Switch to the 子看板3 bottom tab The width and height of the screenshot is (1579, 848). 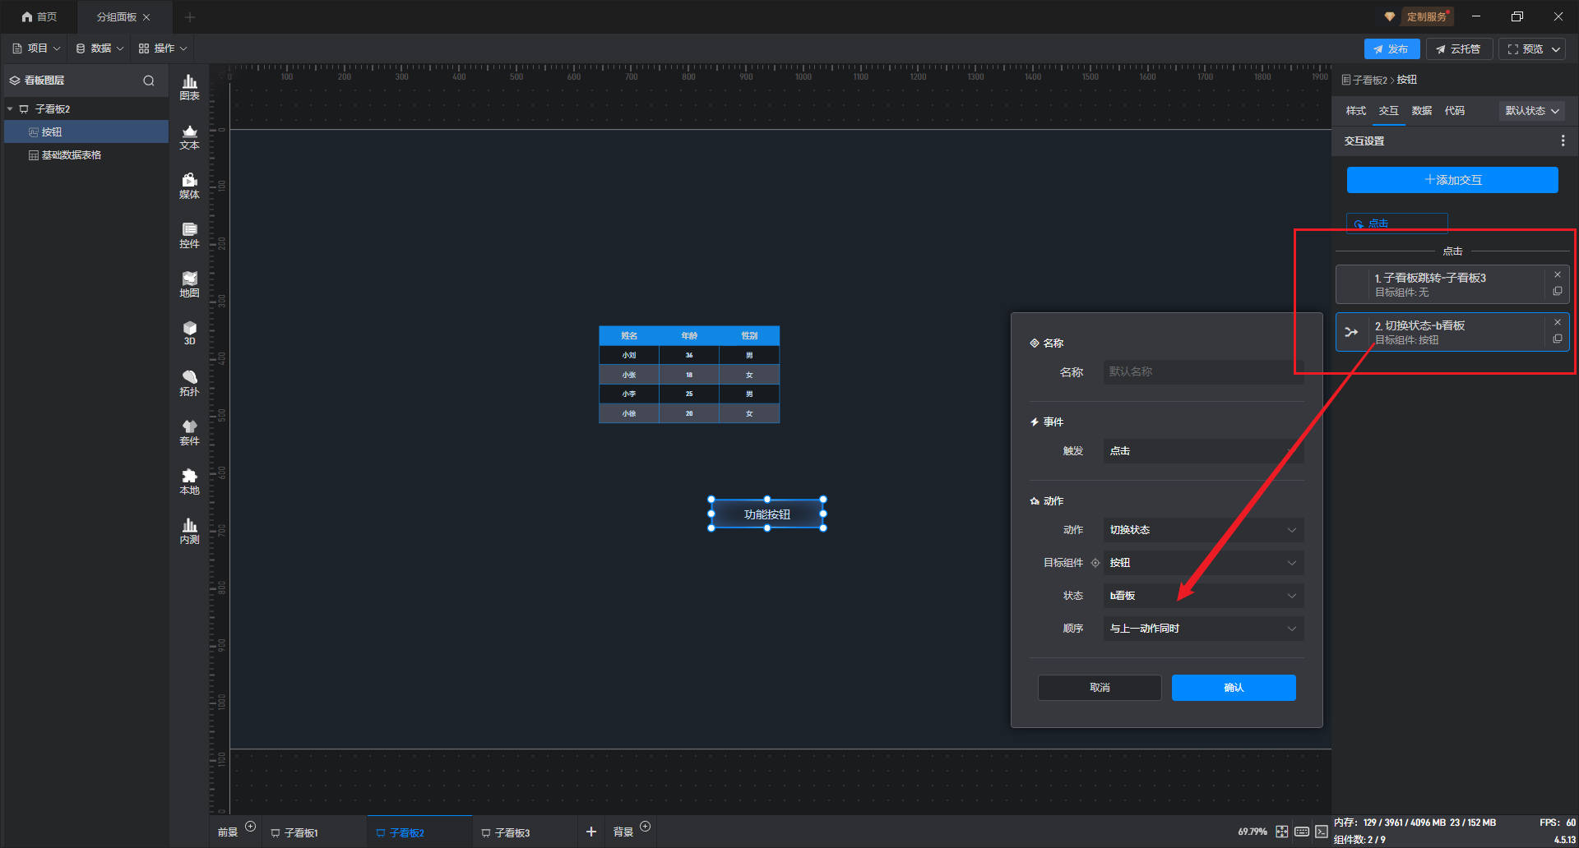click(512, 832)
